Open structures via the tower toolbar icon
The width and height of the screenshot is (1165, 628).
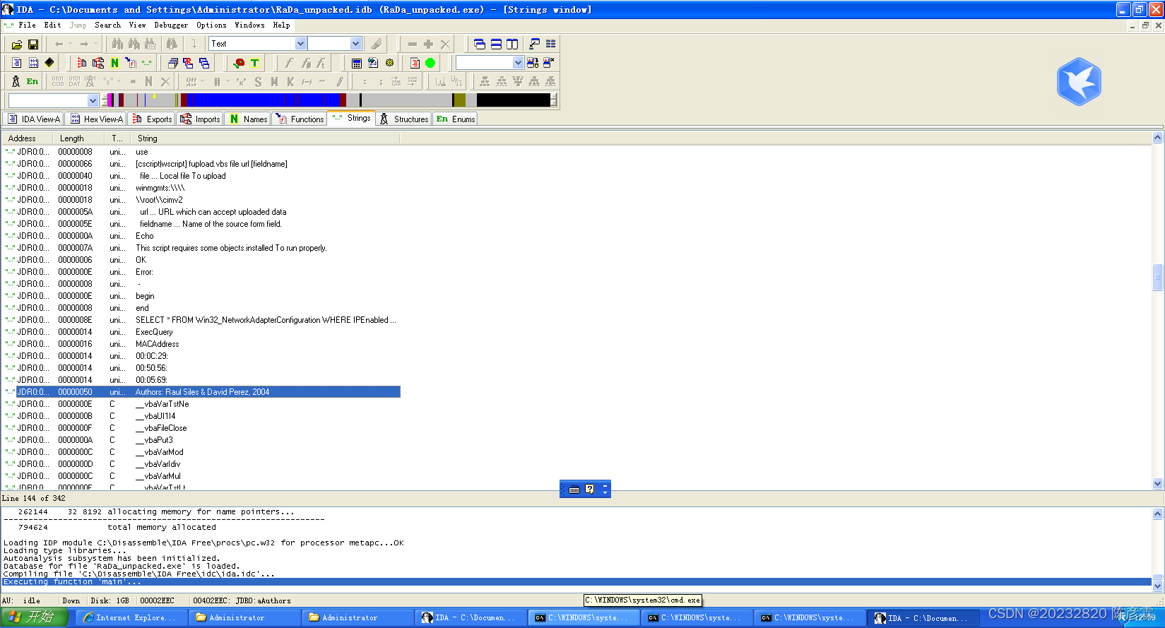pyautogui.click(x=16, y=81)
